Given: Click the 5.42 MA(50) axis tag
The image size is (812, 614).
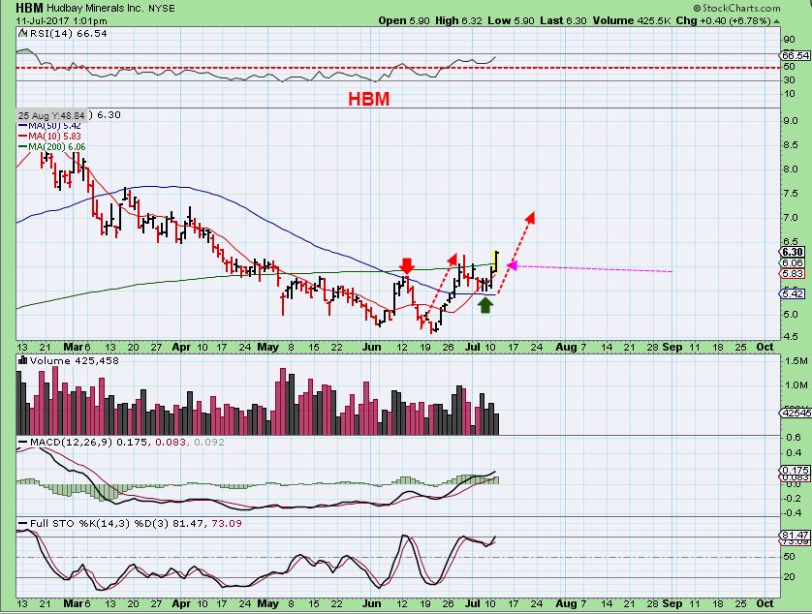Looking at the screenshot, I should 793,293.
